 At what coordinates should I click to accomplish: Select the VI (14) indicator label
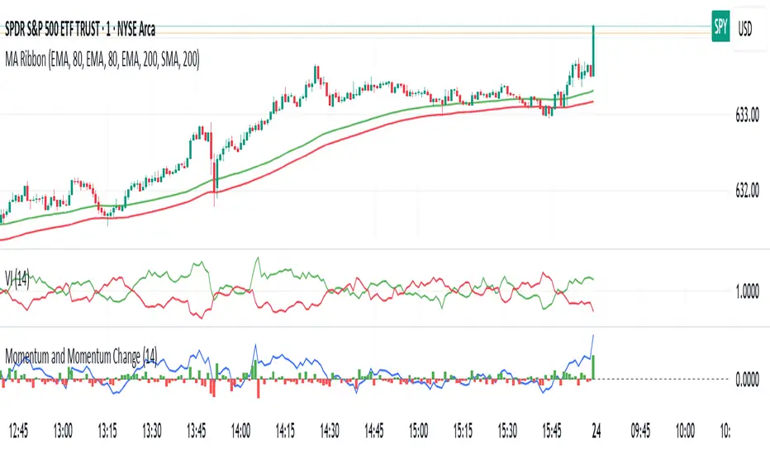pos(17,278)
